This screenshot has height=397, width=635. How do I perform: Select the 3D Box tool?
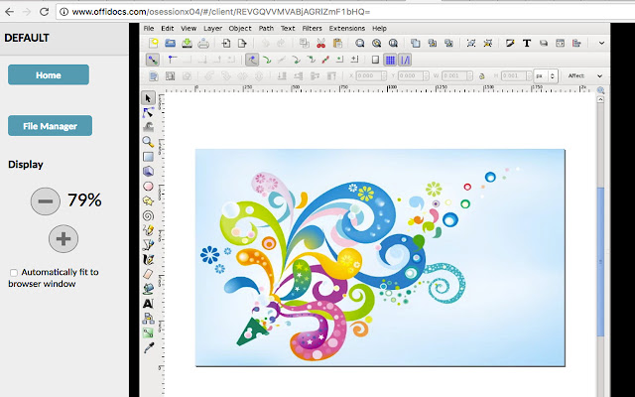[148, 171]
